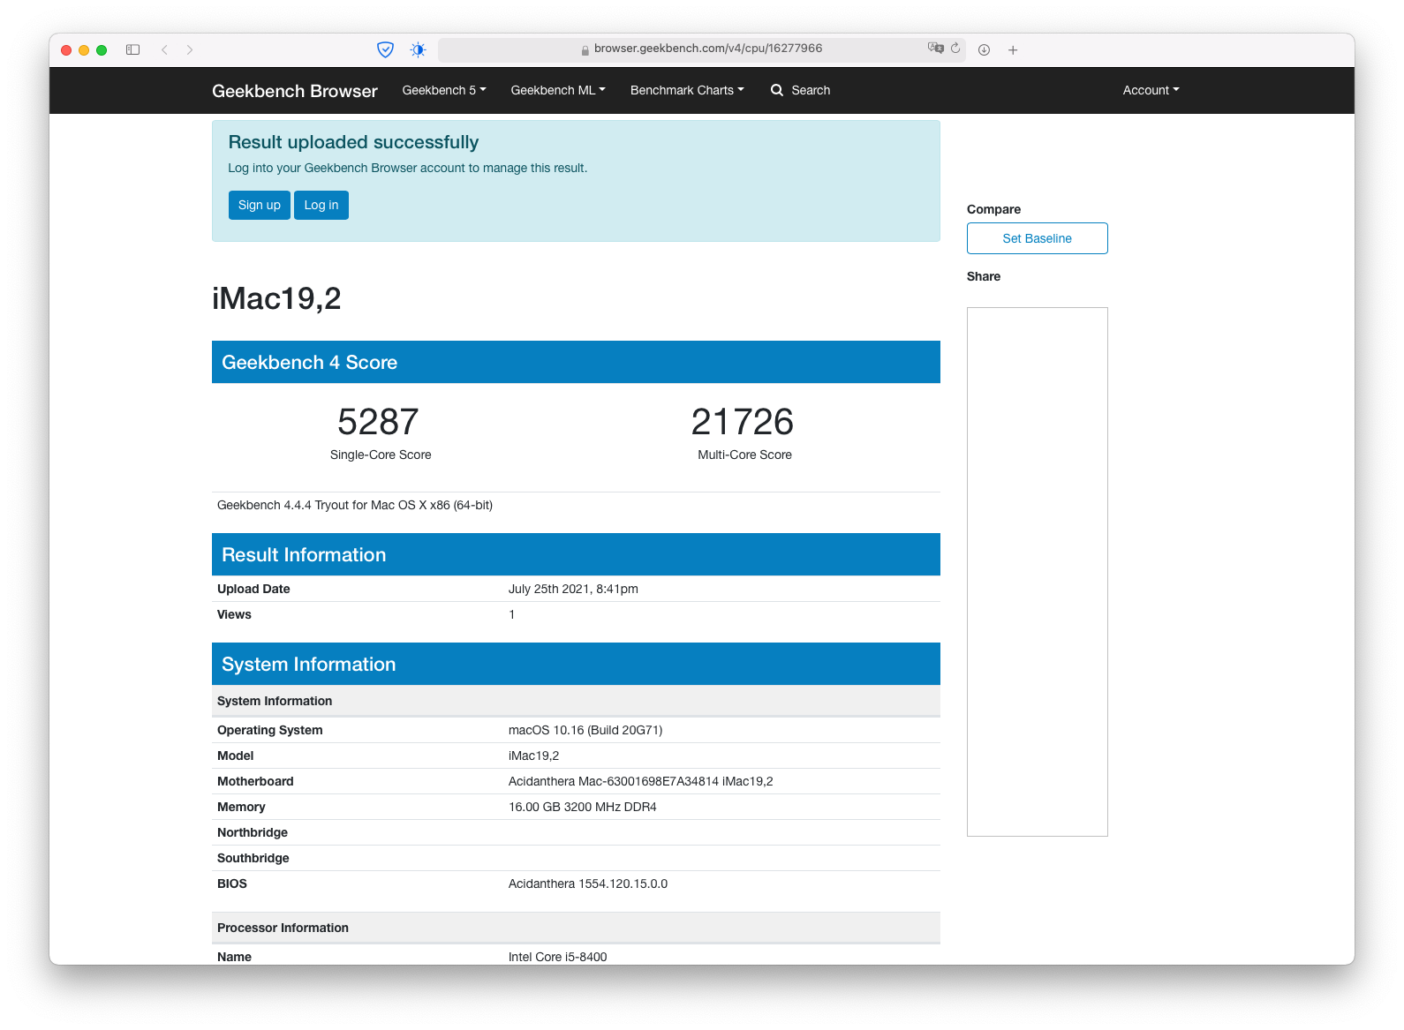The height and width of the screenshot is (1030, 1404).
Task: Open a new tab with plus icon
Action: coord(1013,49)
